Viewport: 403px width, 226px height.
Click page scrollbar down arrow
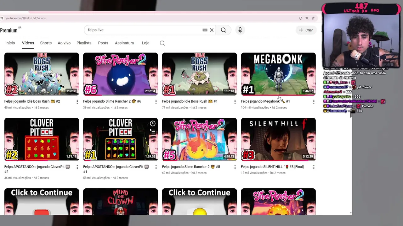pyautogui.click(x=351, y=213)
